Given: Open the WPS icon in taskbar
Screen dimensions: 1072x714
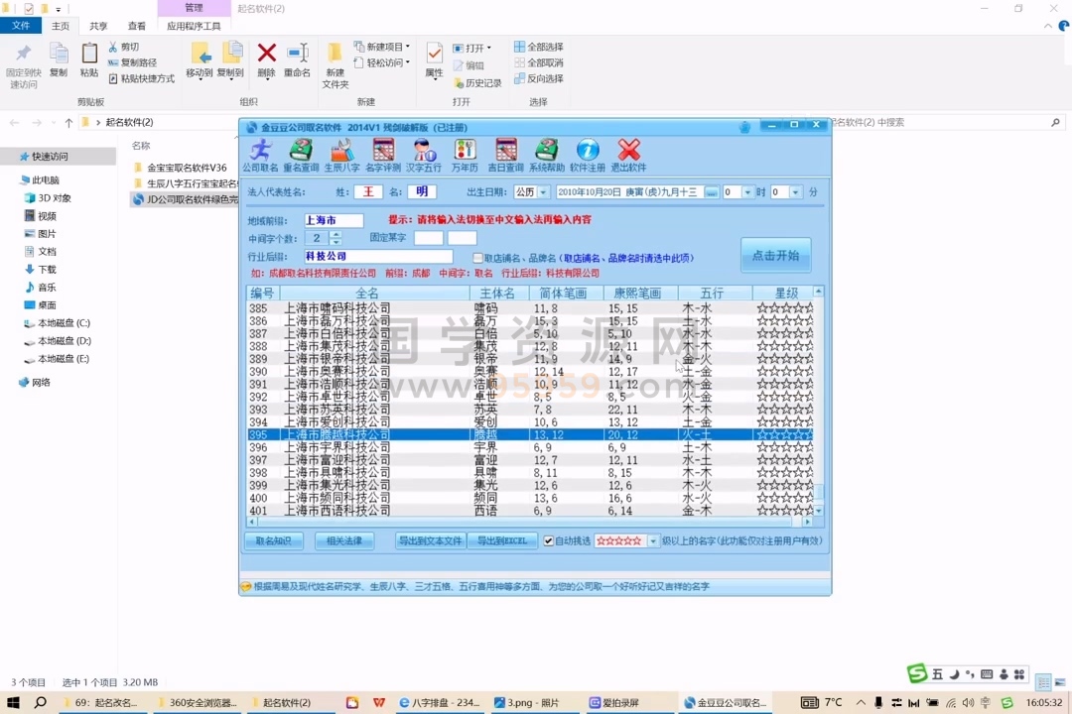Looking at the screenshot, I should (x=379, y=702).
